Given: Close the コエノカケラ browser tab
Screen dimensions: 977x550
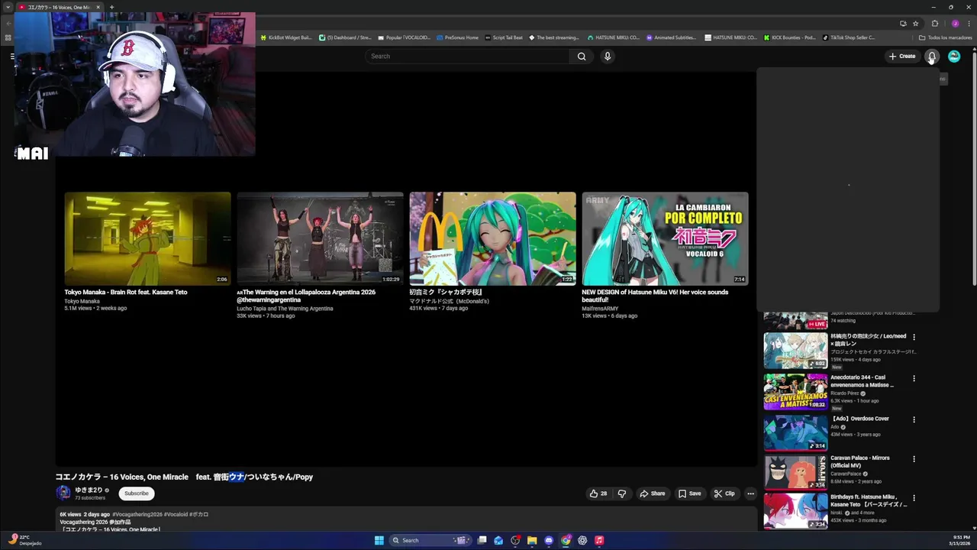Looking at the screenshot, I should (98, 7).
